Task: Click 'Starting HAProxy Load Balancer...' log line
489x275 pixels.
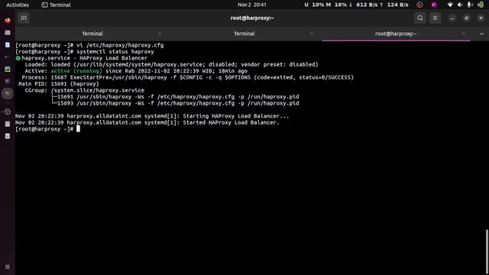Action: (152, 116)
